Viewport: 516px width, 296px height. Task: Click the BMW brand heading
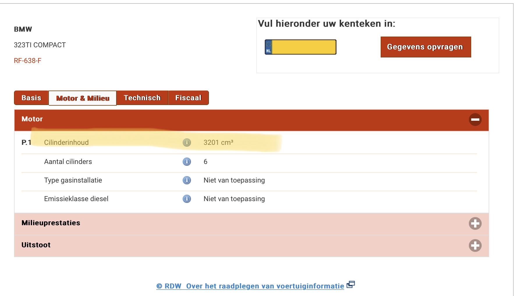coord(23,29)
